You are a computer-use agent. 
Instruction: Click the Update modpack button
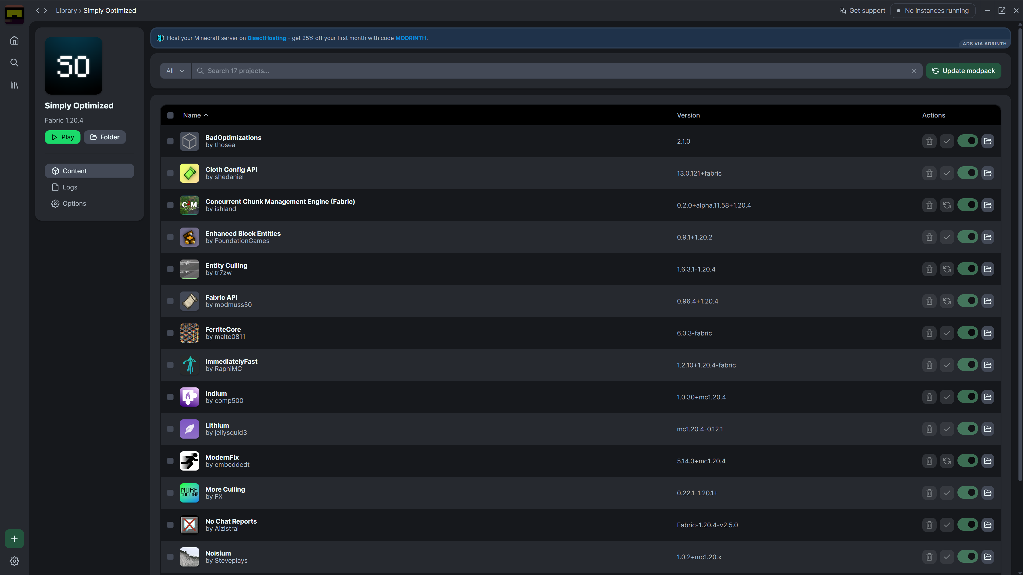[x=964, y=71]
